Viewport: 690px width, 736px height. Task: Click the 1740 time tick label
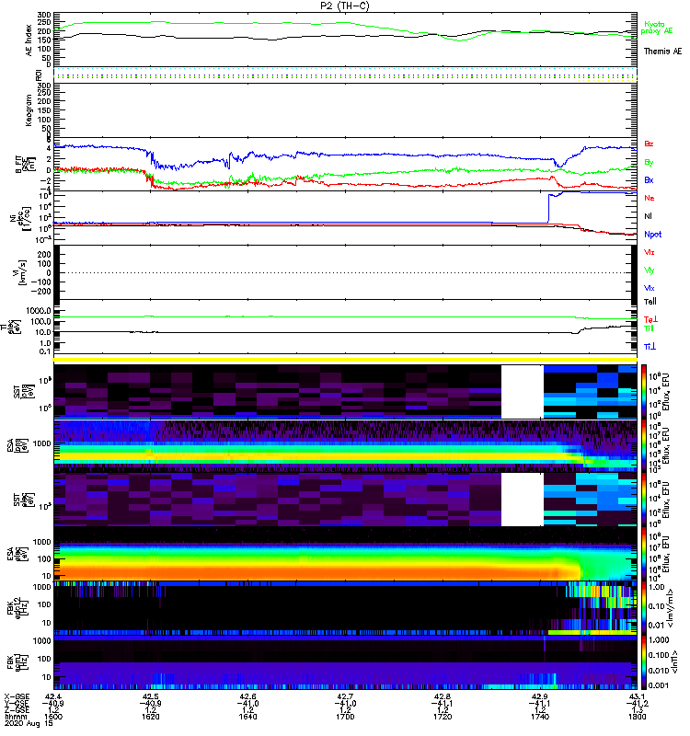(x=539, y=717)
